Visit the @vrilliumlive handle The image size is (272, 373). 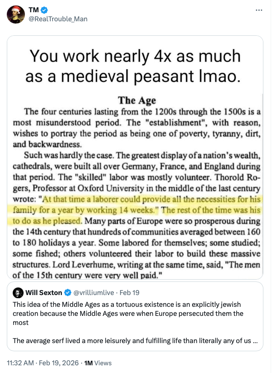point(93,292)
